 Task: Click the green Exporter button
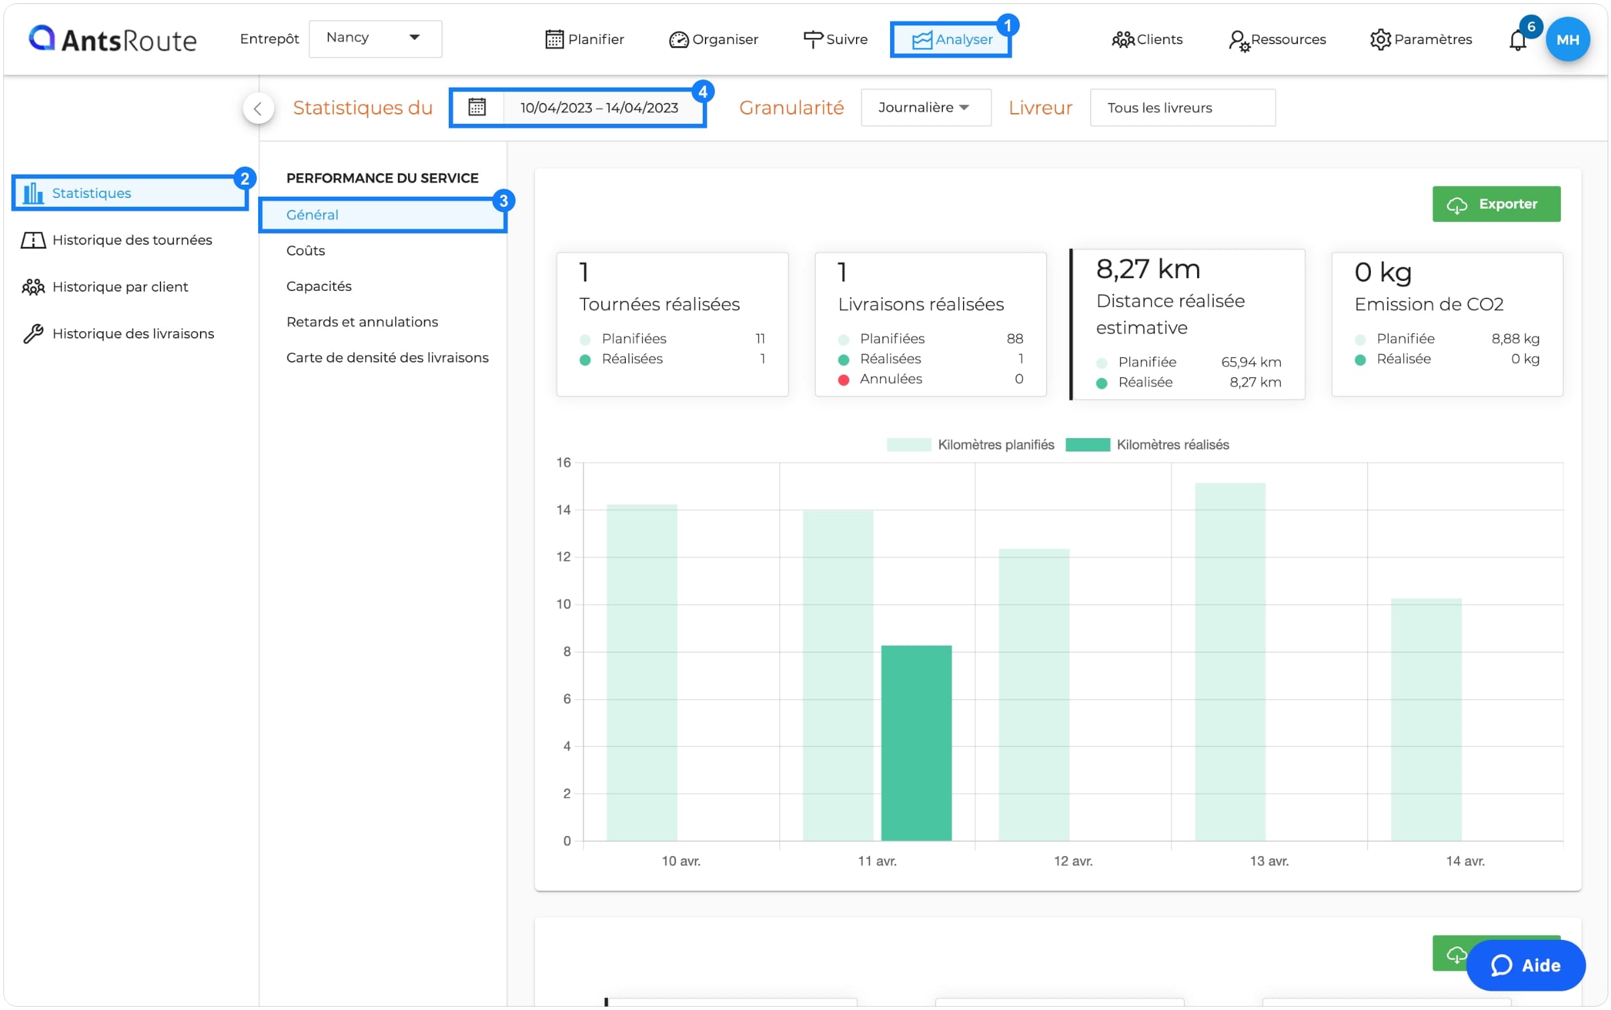coord(1495,204)
